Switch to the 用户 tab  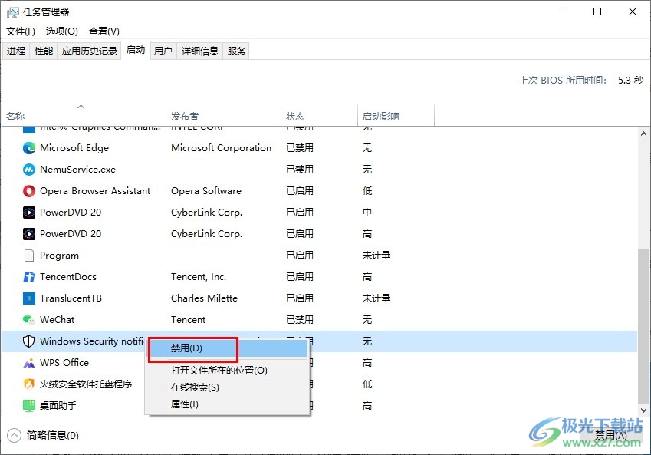tap(163, 51)
